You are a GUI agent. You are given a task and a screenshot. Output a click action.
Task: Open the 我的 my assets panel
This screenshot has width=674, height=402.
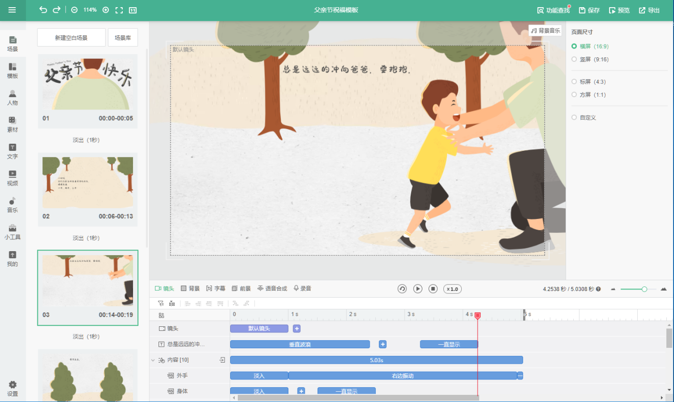pos(13,259)
